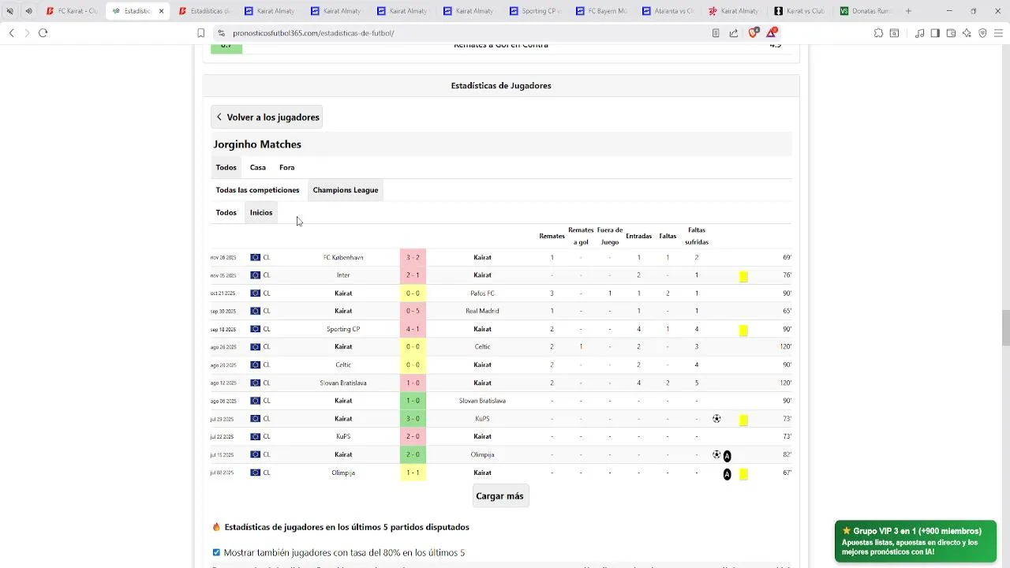Switch to the 'FC Bayern Mü' browser tab
This screenshot has height=568, width=1010.
(x=601, y=11)
